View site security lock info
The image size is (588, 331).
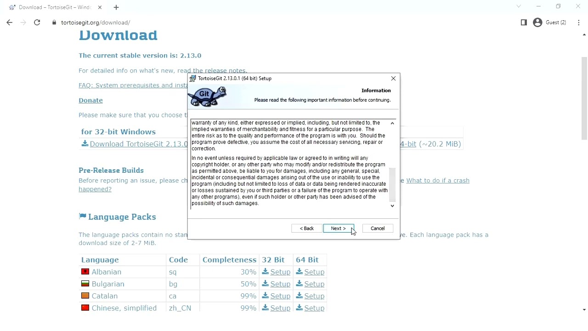[x=54, y=23]
